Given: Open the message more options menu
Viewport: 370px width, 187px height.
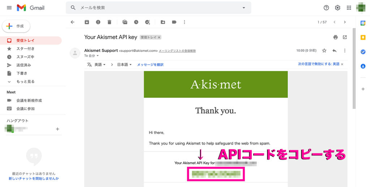Looking at the screenshot, I should click(345, 51).
